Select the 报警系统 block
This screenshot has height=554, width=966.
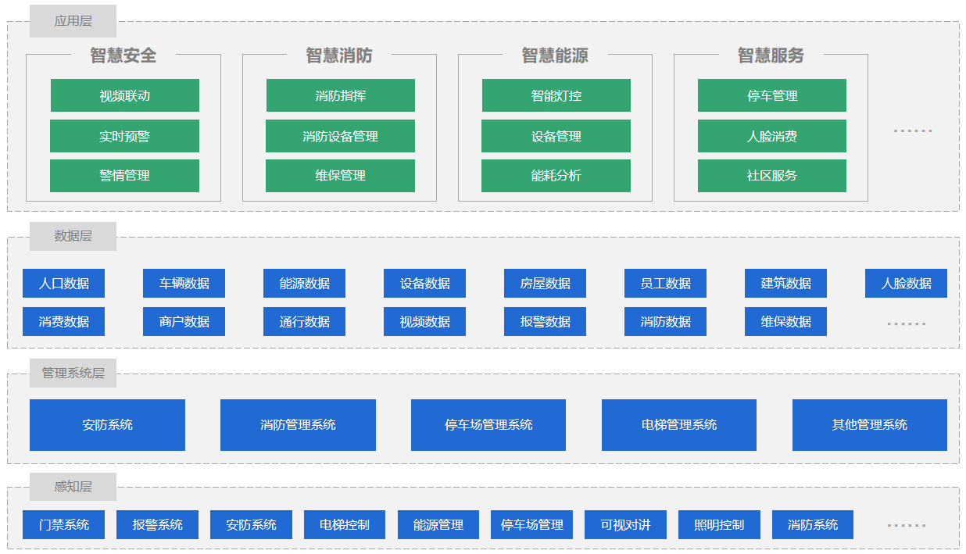157,525
